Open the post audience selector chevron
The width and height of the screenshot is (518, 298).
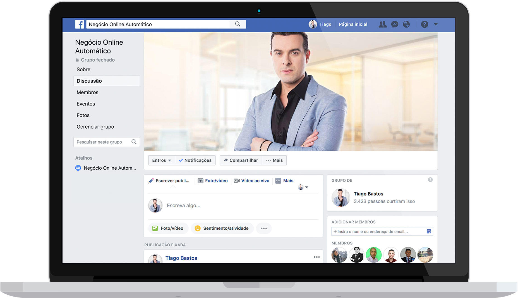(x=307, y=187)
